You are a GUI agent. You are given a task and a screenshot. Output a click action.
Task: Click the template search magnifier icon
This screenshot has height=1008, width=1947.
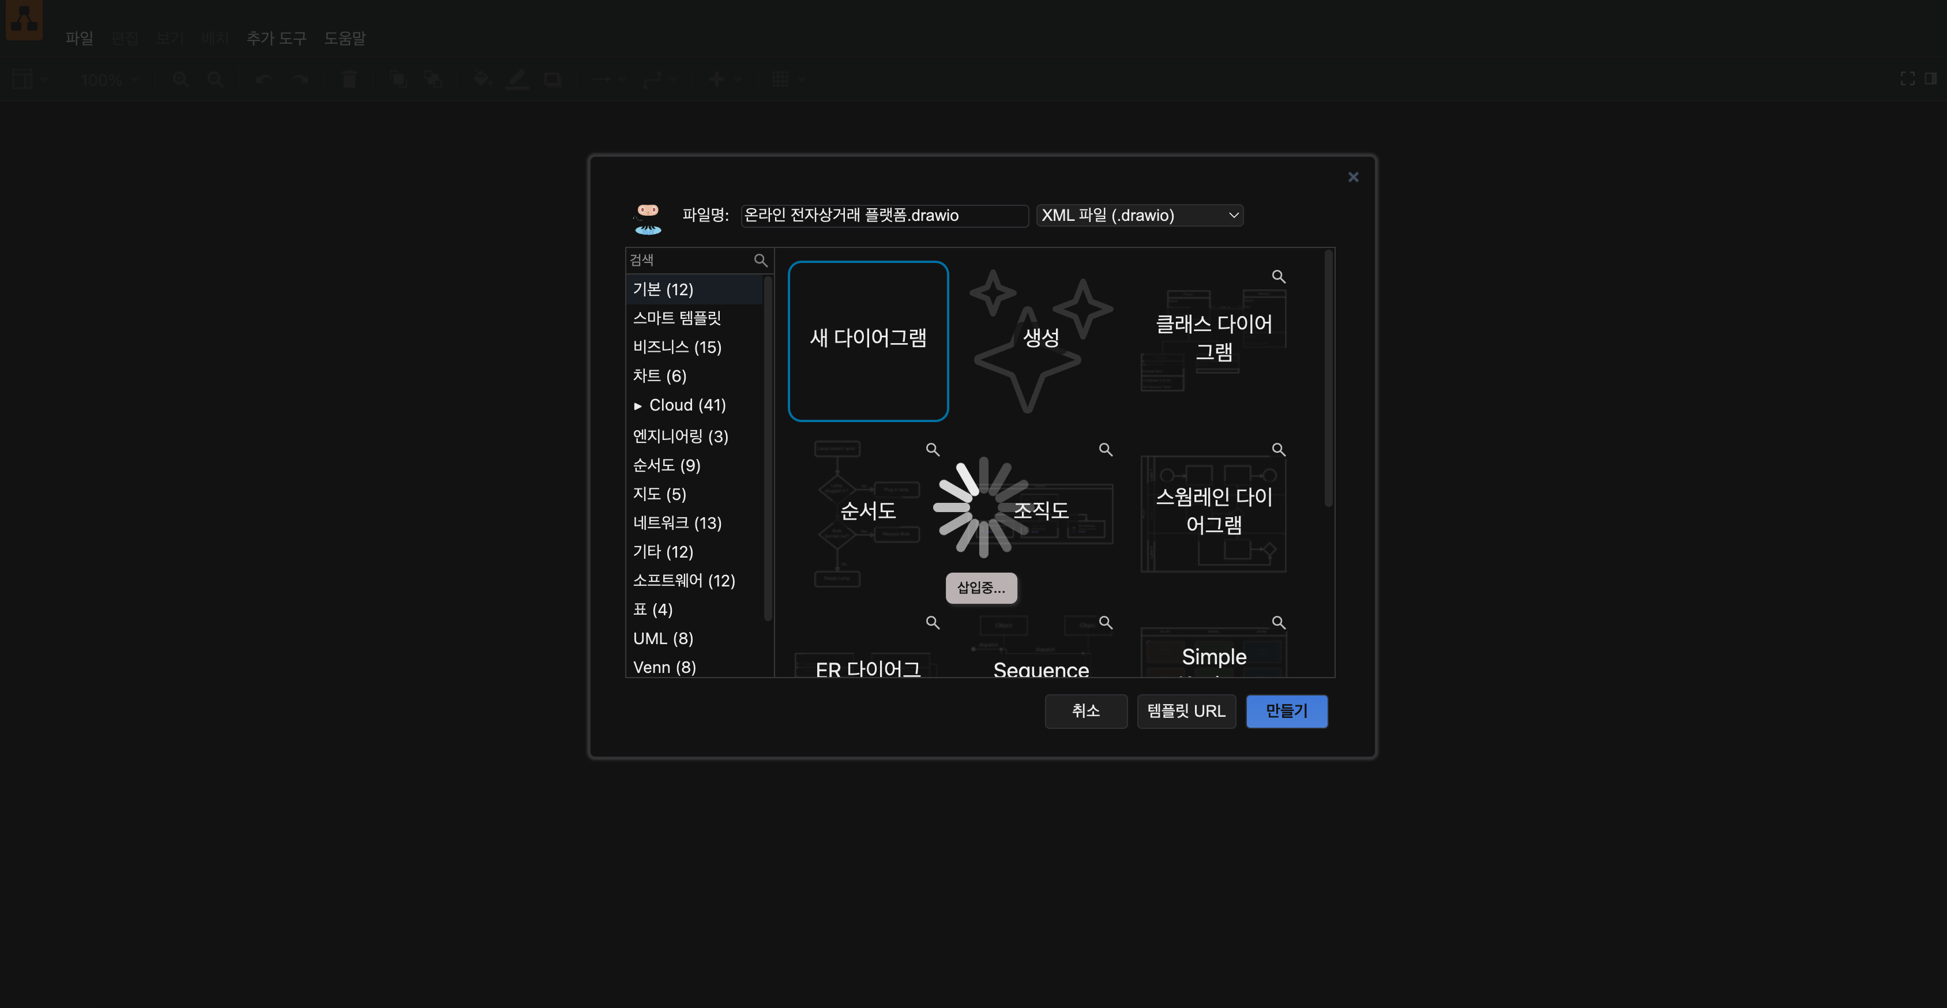760,261
